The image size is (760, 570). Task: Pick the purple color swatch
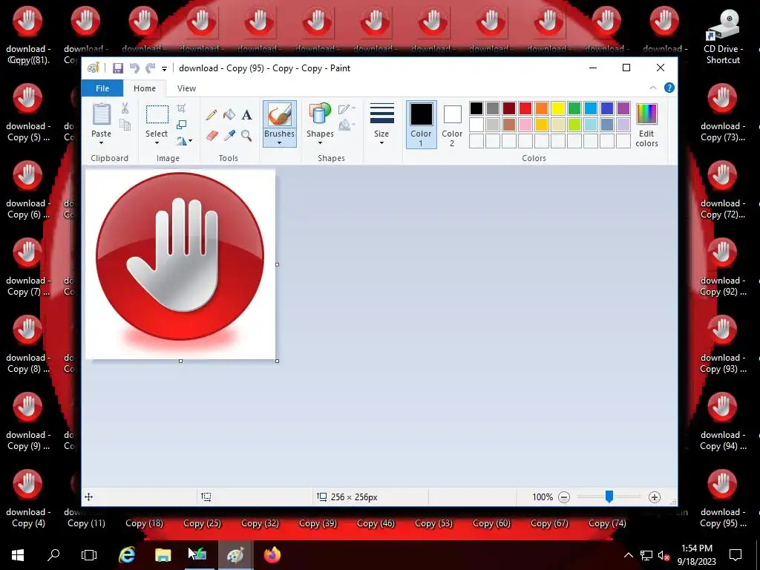coord(623,108)
